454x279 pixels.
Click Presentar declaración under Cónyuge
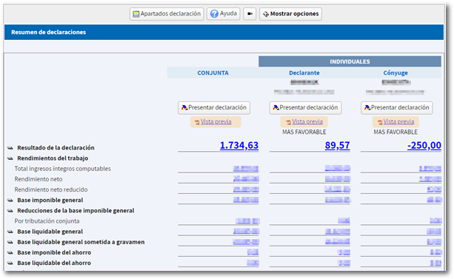point(397,107)
